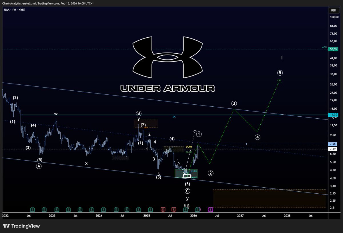
Task: Click the (II) wave label at the bottom
Action: [x=187, y=206]
